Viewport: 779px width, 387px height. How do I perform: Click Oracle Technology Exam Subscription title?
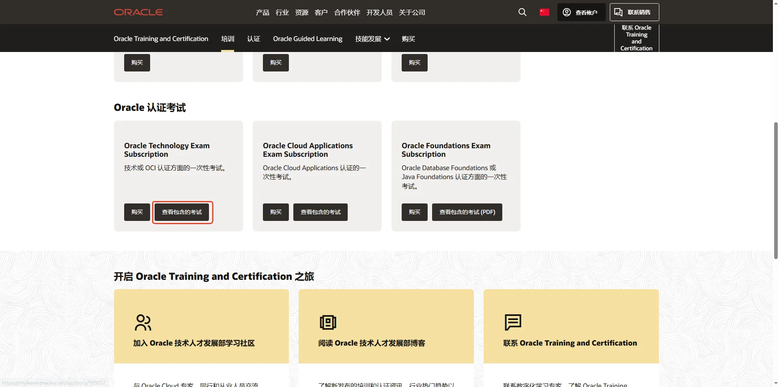pyautogui.click(x=167, y=150)
